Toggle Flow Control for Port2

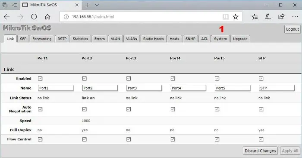[85, 139]
